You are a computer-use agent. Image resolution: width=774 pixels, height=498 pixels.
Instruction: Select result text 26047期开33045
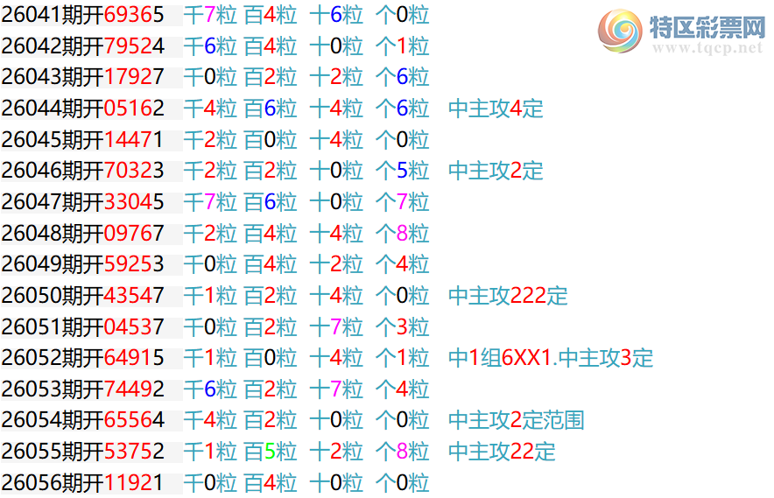(x=82, y=202)
